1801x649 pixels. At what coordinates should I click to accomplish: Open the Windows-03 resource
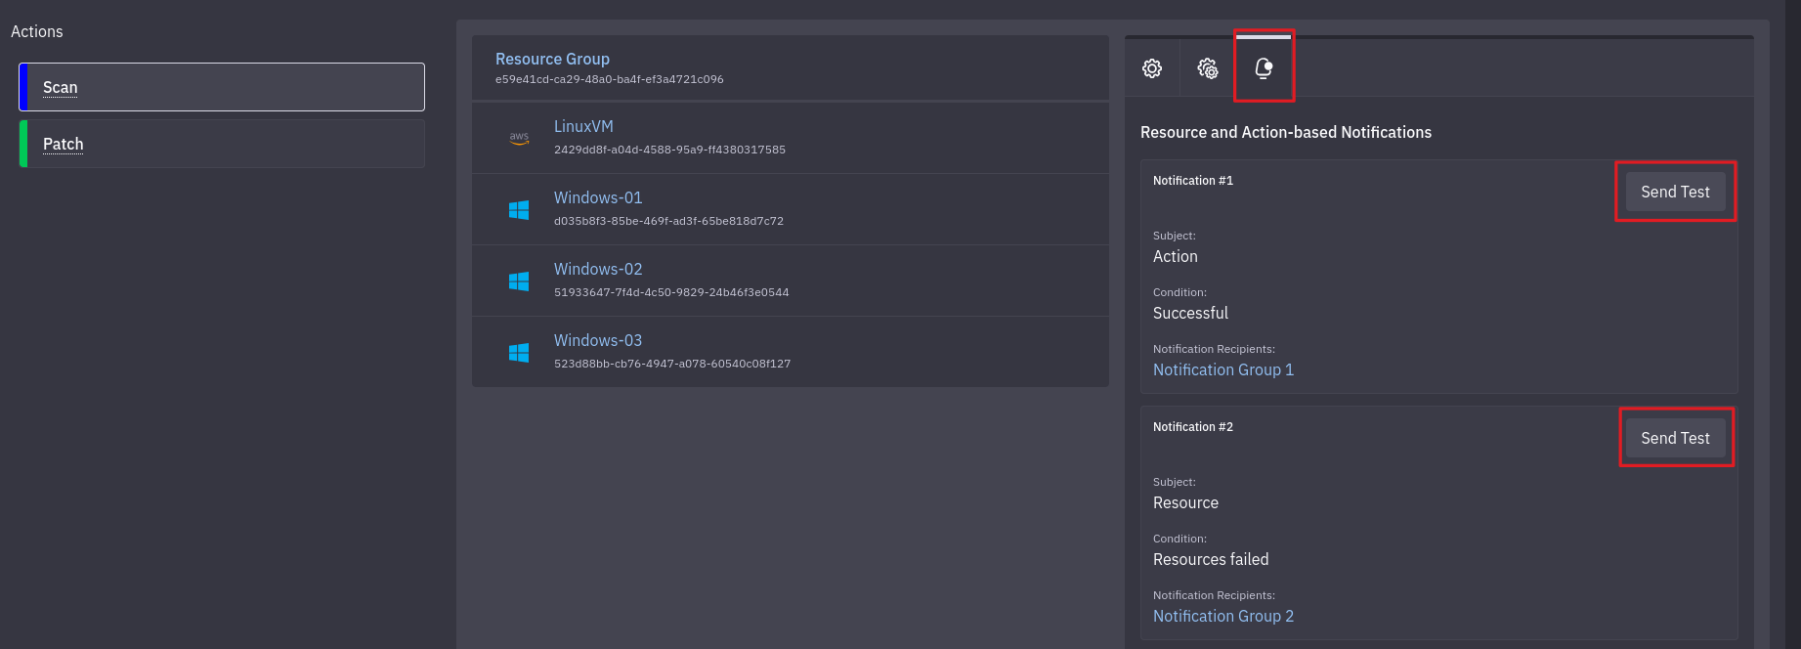pyautogui.click(x=598, y=340)
